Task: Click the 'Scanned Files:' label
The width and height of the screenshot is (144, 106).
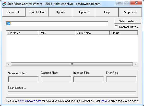Action: [x=17, y=73]
